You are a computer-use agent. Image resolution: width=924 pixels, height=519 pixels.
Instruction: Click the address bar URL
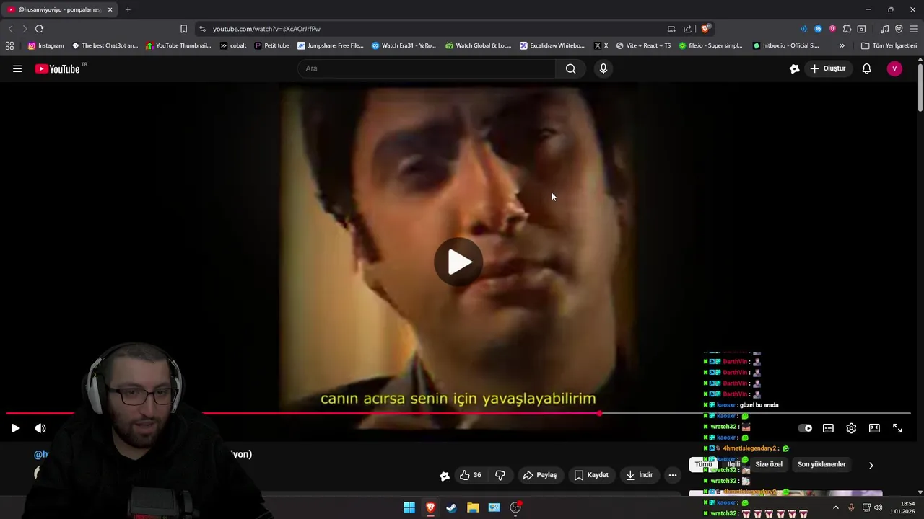[x=266, y=29]
